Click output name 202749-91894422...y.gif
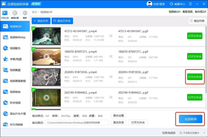Viewport: 208px width, 137px height. [133, 93]
